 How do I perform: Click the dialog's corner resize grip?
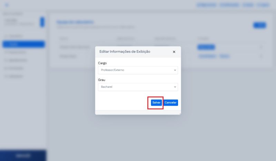tap(179, 113)
